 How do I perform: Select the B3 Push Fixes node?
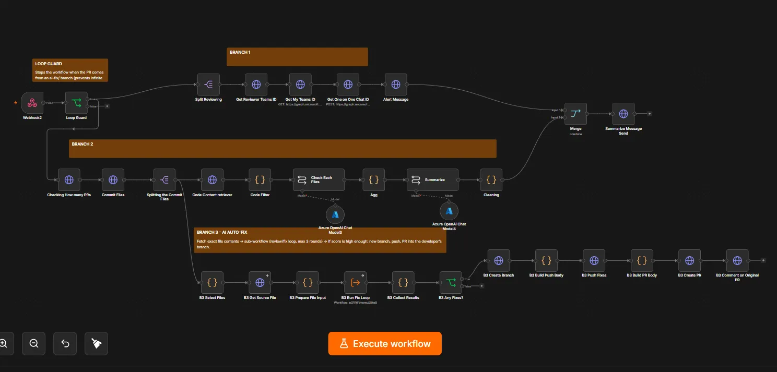click(594, 260)
